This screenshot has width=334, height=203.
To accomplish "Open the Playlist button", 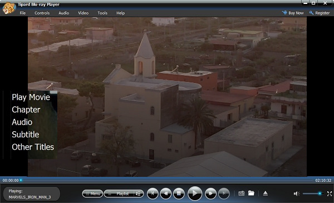I will pyautogui.click(x=119, y=194).
